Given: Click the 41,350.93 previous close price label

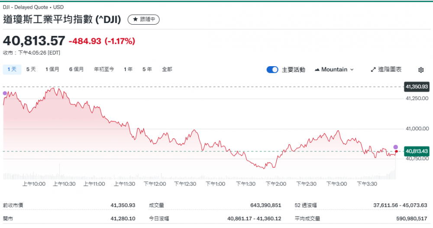Looking at the screenshot, I should point(417,87).
